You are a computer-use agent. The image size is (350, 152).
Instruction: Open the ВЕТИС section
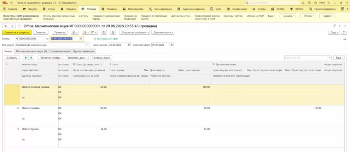coord(297,9)
